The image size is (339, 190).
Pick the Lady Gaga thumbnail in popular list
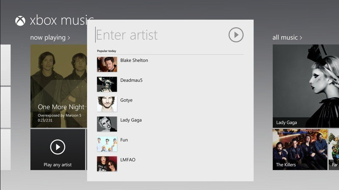[107, 124]
